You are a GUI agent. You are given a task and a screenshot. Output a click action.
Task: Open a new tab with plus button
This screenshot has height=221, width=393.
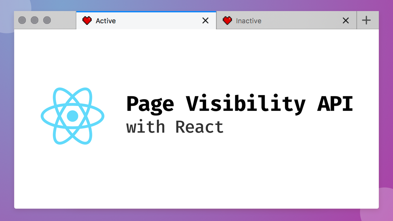click(366, 20)
